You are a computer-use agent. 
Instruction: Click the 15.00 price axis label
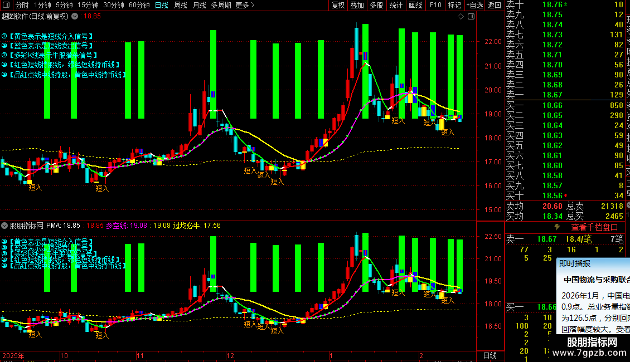[493, 209]
